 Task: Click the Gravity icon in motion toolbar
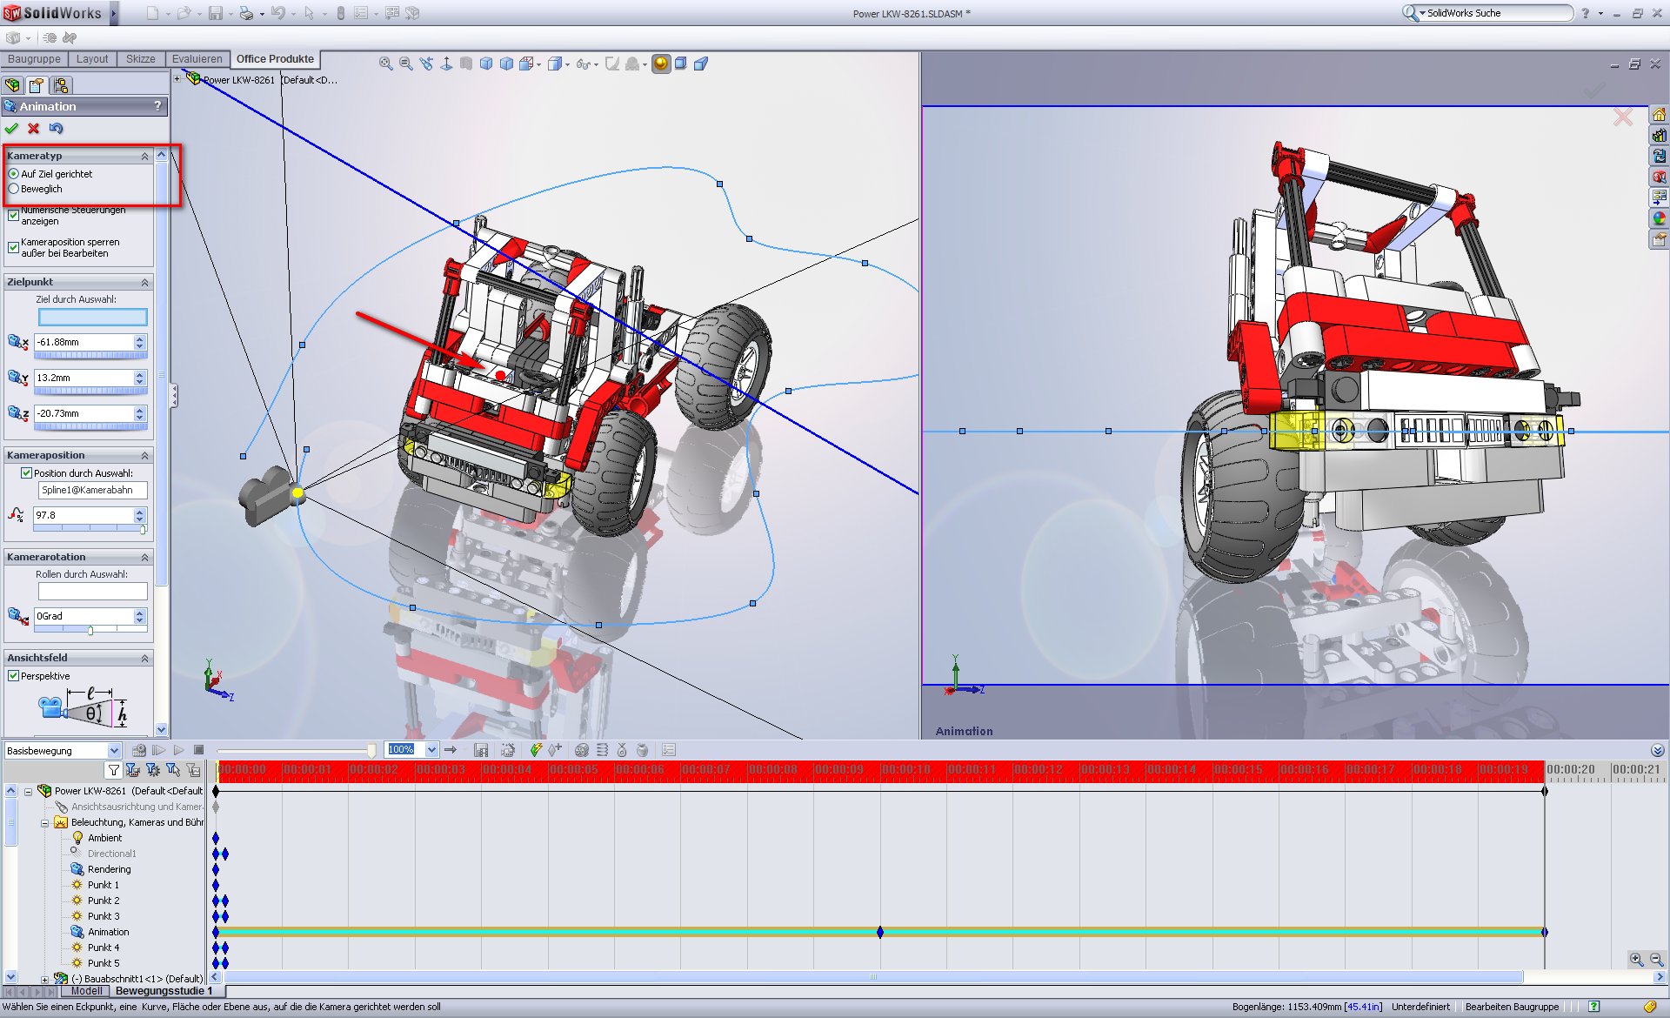click(642, 750)
